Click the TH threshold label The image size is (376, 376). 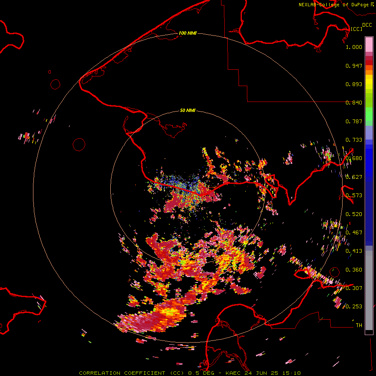point(359,325)
